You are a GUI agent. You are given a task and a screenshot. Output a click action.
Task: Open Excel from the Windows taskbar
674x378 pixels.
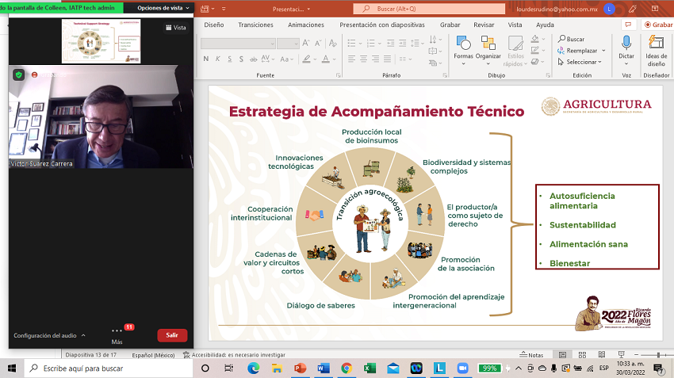point(370,368)
